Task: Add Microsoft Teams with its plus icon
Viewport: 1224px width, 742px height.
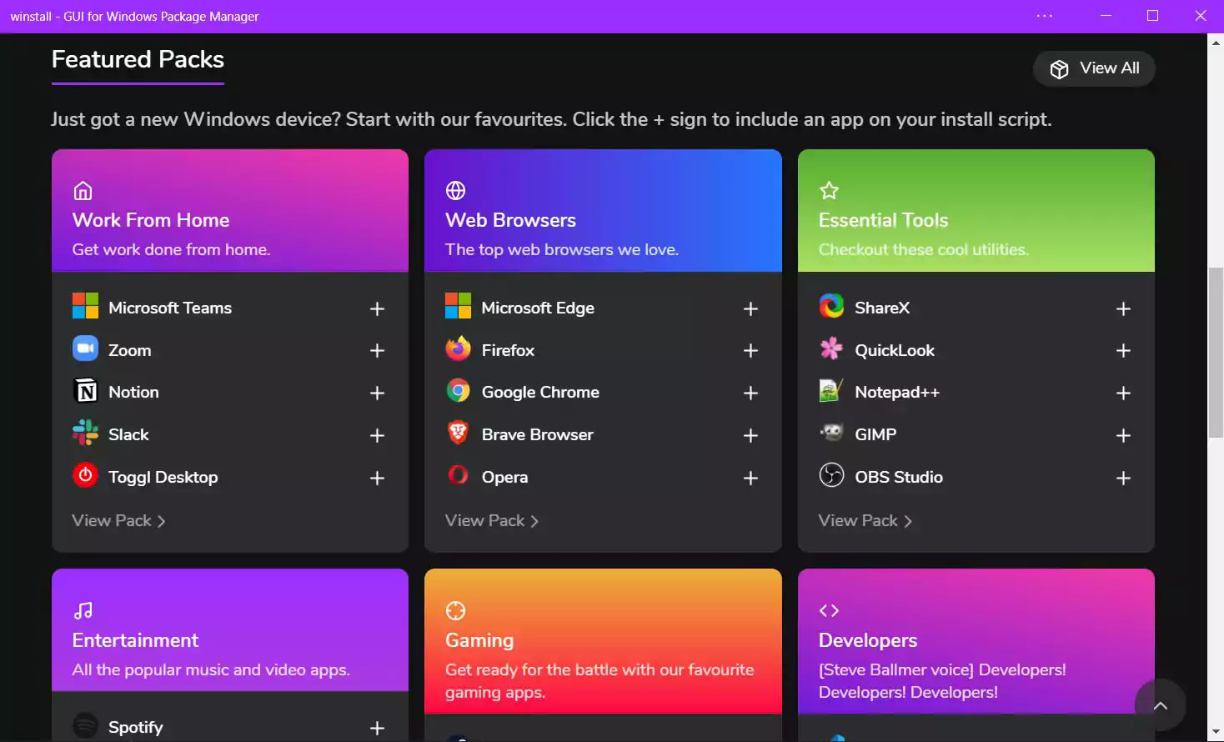Action: click(x=377, y=308)
